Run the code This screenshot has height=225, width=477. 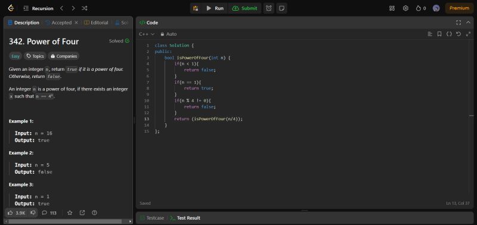pyautogui.click(x=215, y=8)
